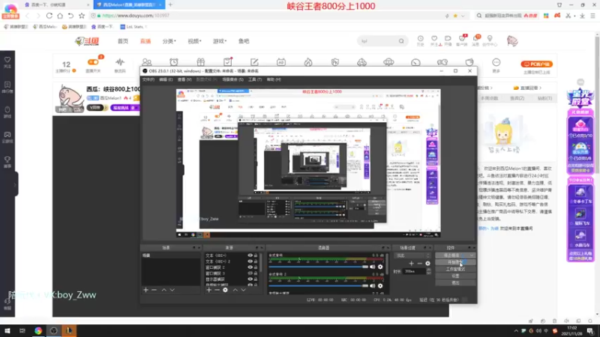This screenshot has height=337, width=600.
Task: Move the scene up with the up arrow in the OBS scenes panel
Action: click(163, 290)
